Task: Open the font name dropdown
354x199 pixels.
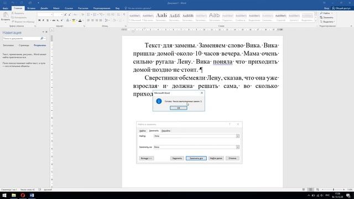Action: 51,15
